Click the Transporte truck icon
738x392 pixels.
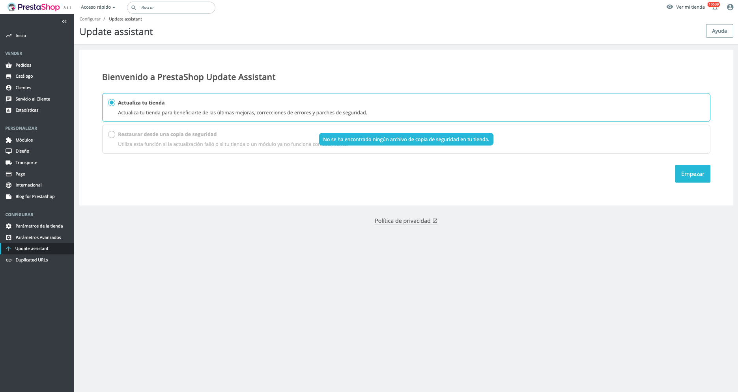pos(9,162)
